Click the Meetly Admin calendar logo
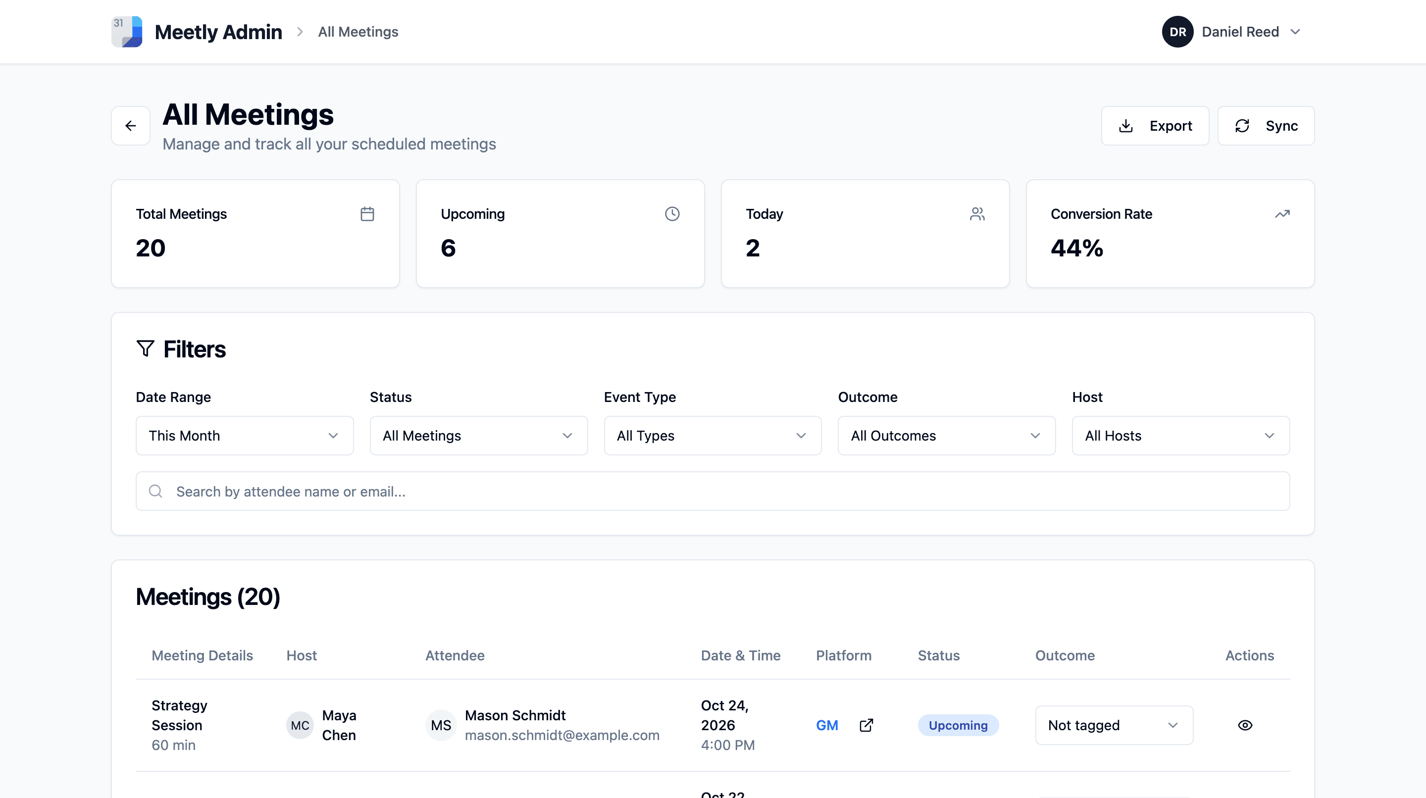This screenshot has width=1426, height=798. (127, 32)
